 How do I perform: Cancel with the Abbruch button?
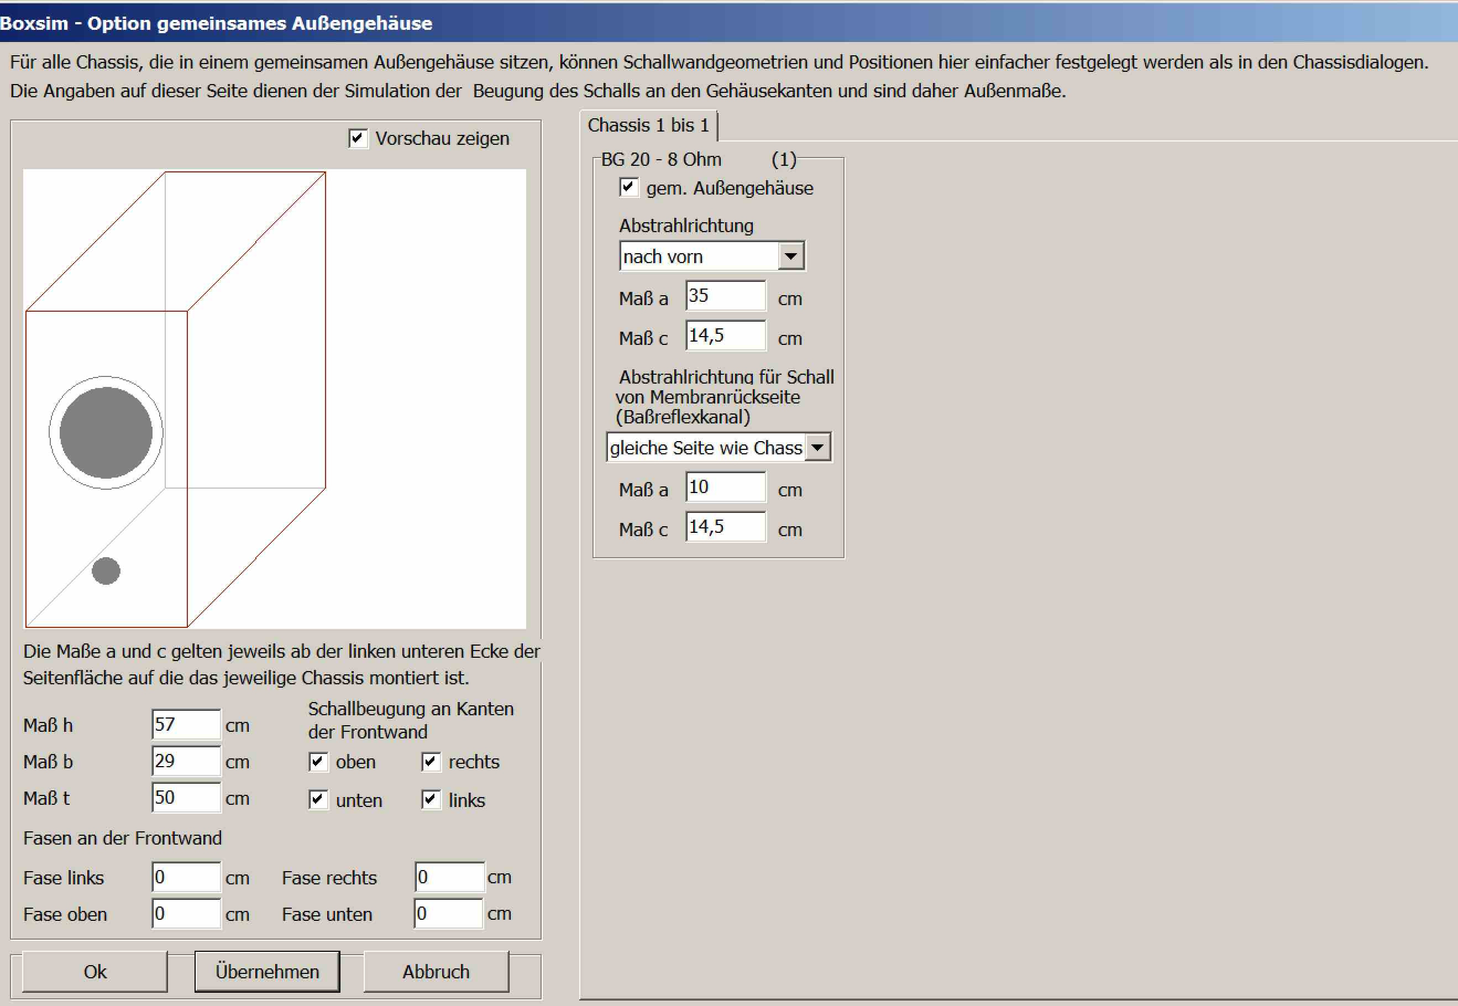click(436, 971)
